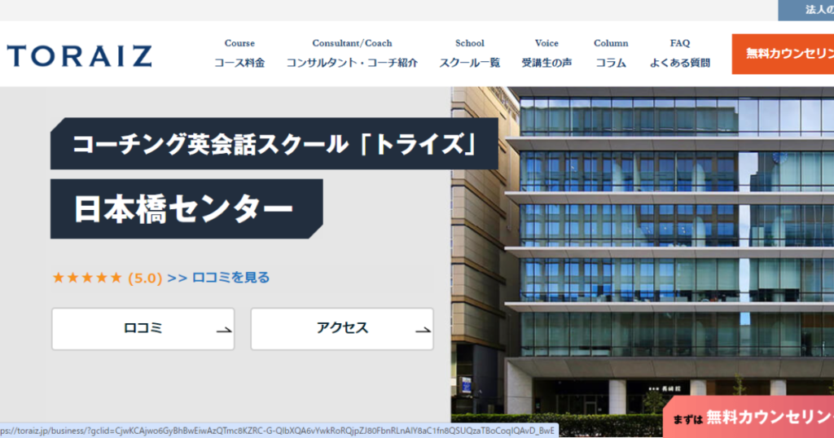Screen dimensions: 834x438
Task: Click the 口コミ button
Action: (143, 329)
